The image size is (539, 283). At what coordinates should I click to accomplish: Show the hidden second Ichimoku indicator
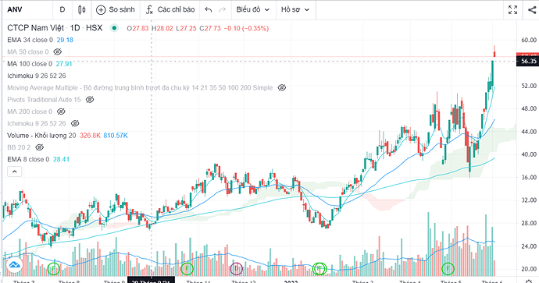click(75, 123)
